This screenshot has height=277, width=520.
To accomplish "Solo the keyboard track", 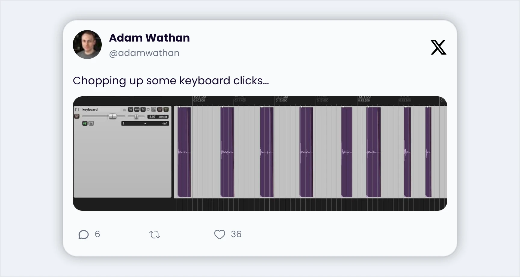I will click(166, 110).
